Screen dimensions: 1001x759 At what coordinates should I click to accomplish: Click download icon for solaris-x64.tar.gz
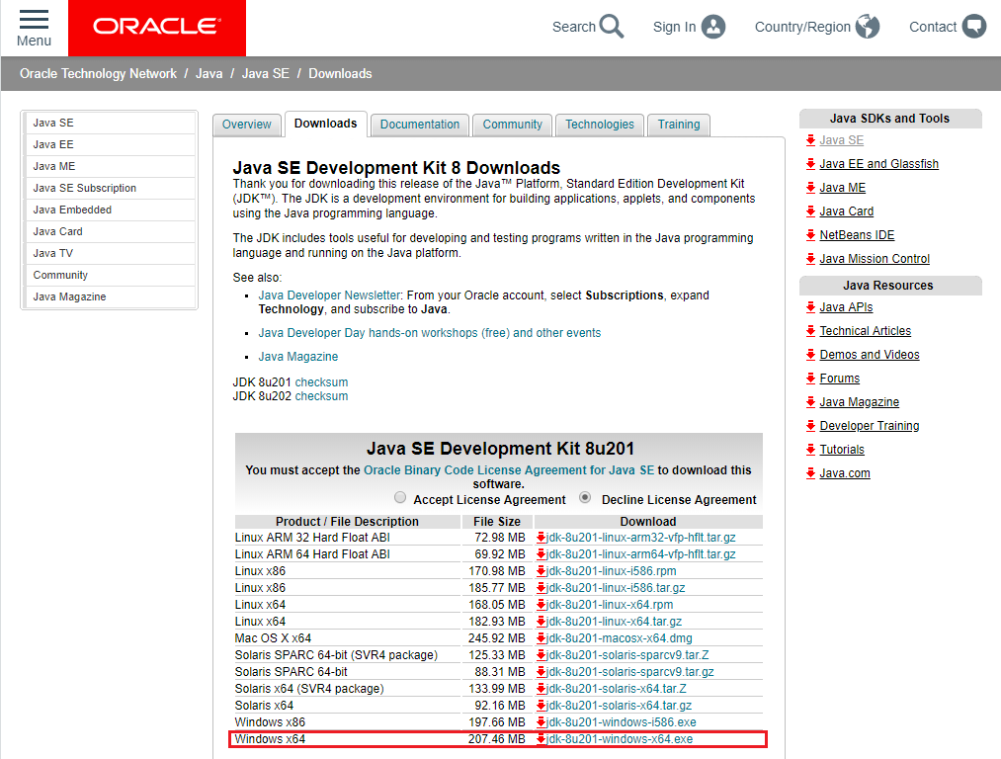(x=541, y=706)
